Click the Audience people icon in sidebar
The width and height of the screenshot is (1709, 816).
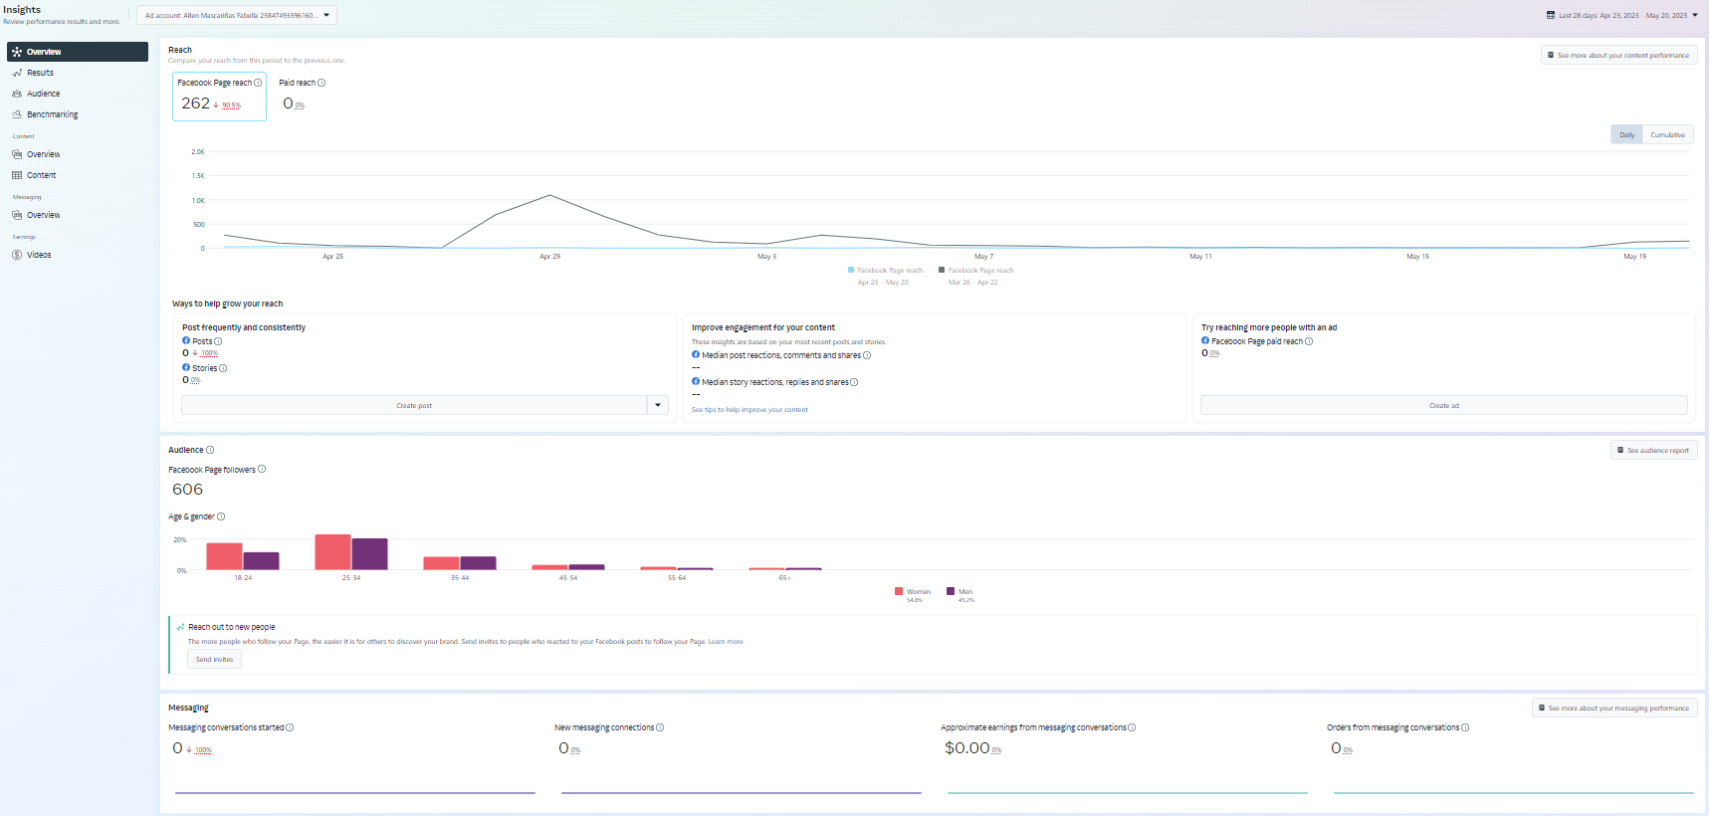pyautogui.click(x=17, y=94)
